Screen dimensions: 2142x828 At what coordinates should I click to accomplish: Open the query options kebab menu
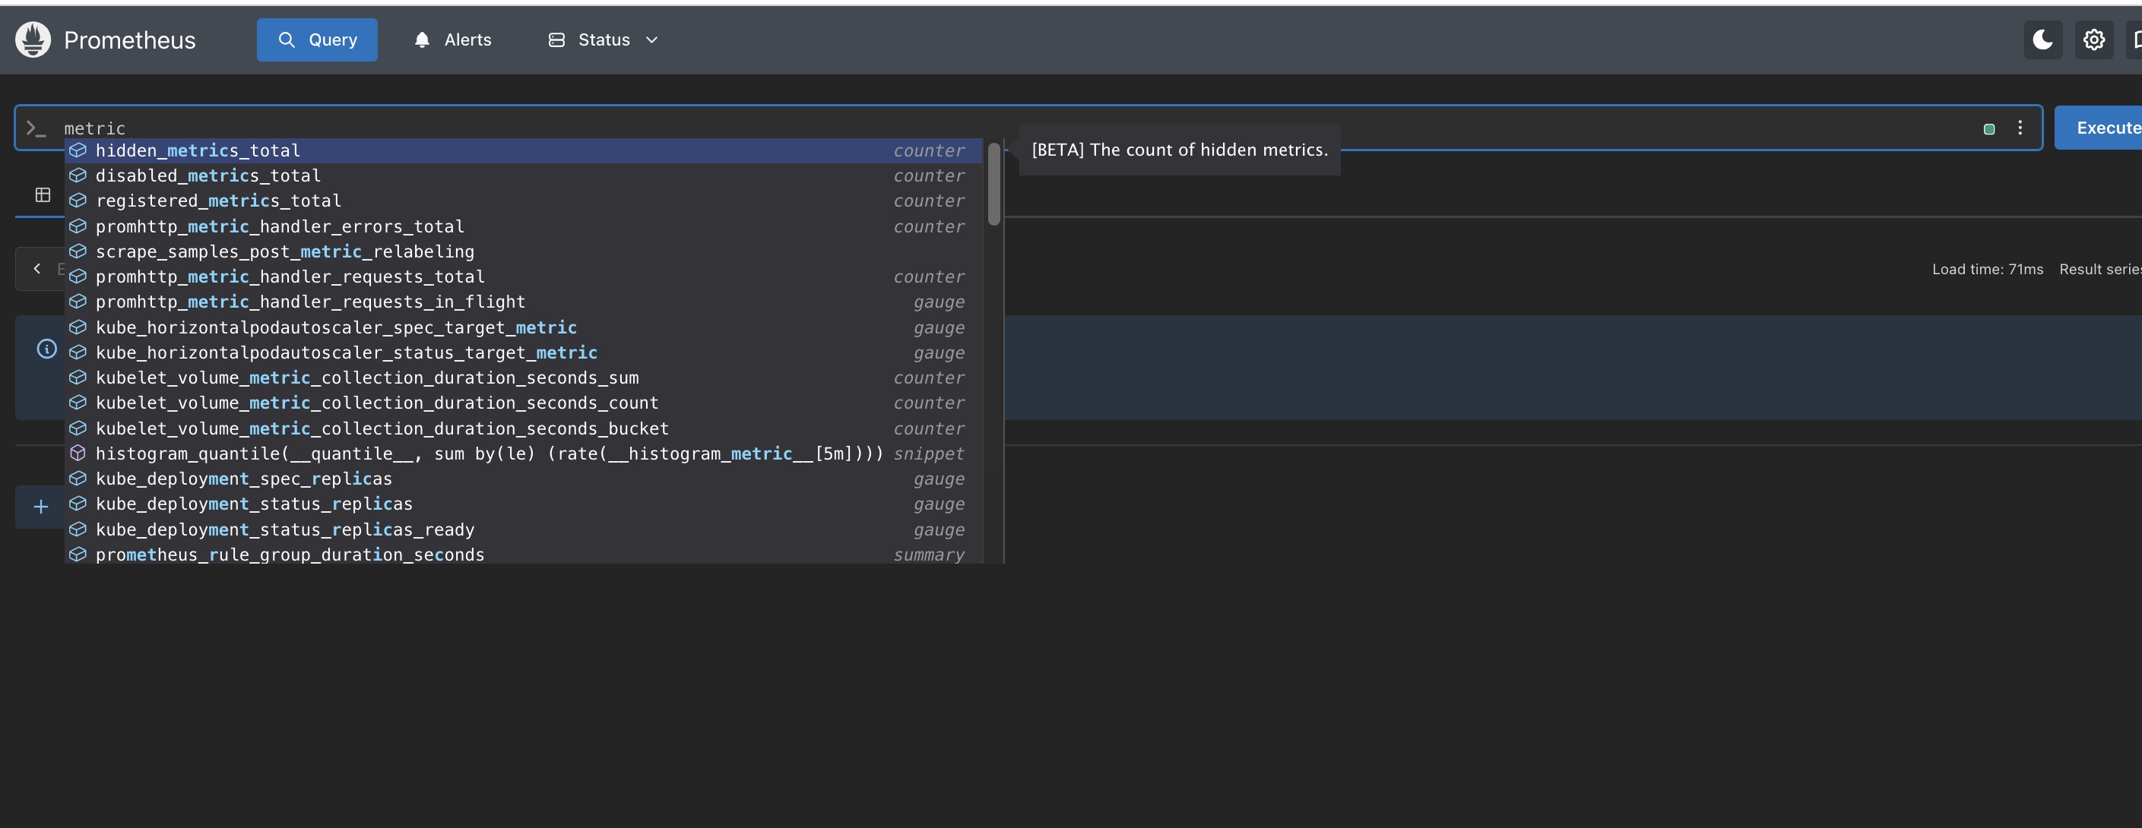(x=2020, y=128)
